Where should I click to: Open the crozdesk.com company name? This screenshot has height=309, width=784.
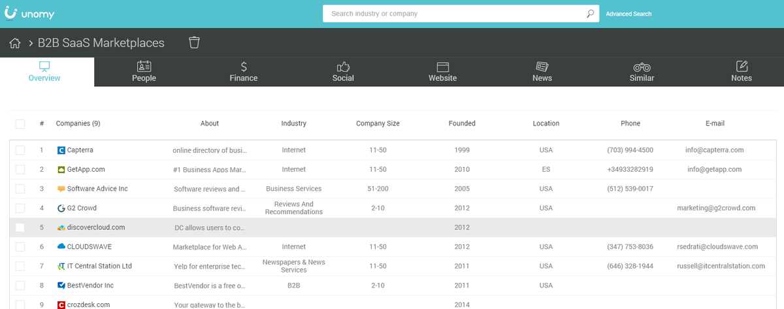point(88,304)
